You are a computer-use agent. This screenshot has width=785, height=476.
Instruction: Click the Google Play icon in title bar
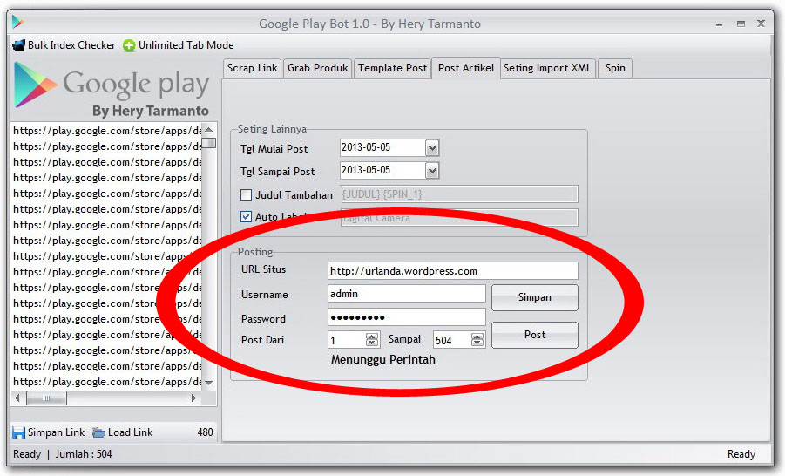click(x=17, y=22)
